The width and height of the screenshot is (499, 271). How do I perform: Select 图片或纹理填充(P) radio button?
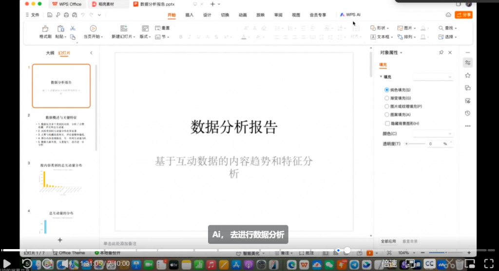point(387,106)
